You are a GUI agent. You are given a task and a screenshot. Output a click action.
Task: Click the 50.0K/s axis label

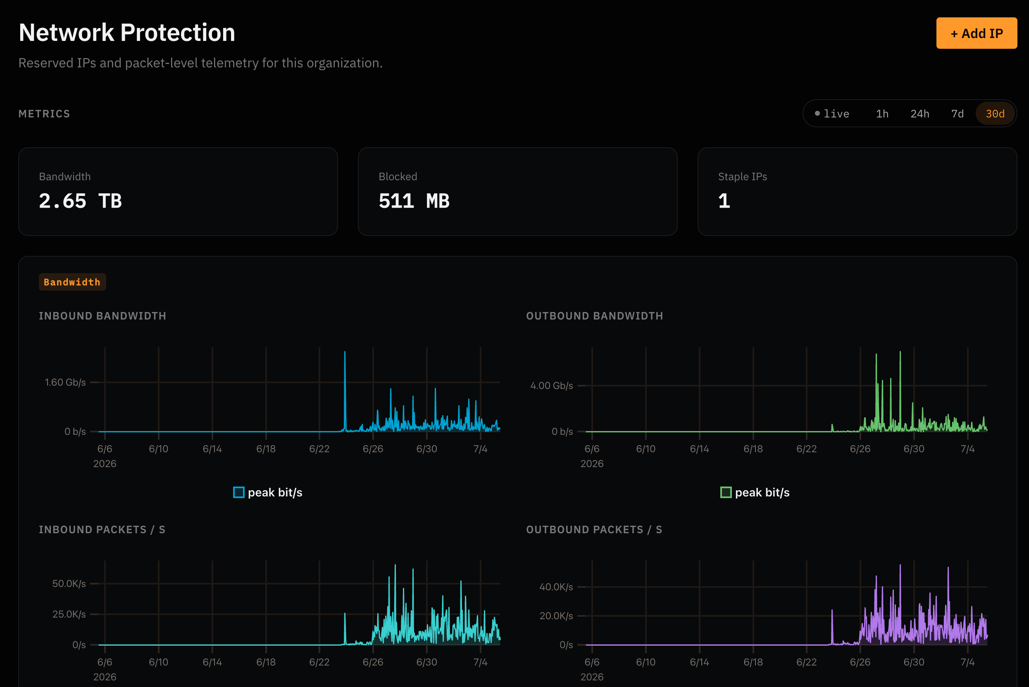[69, 584]
